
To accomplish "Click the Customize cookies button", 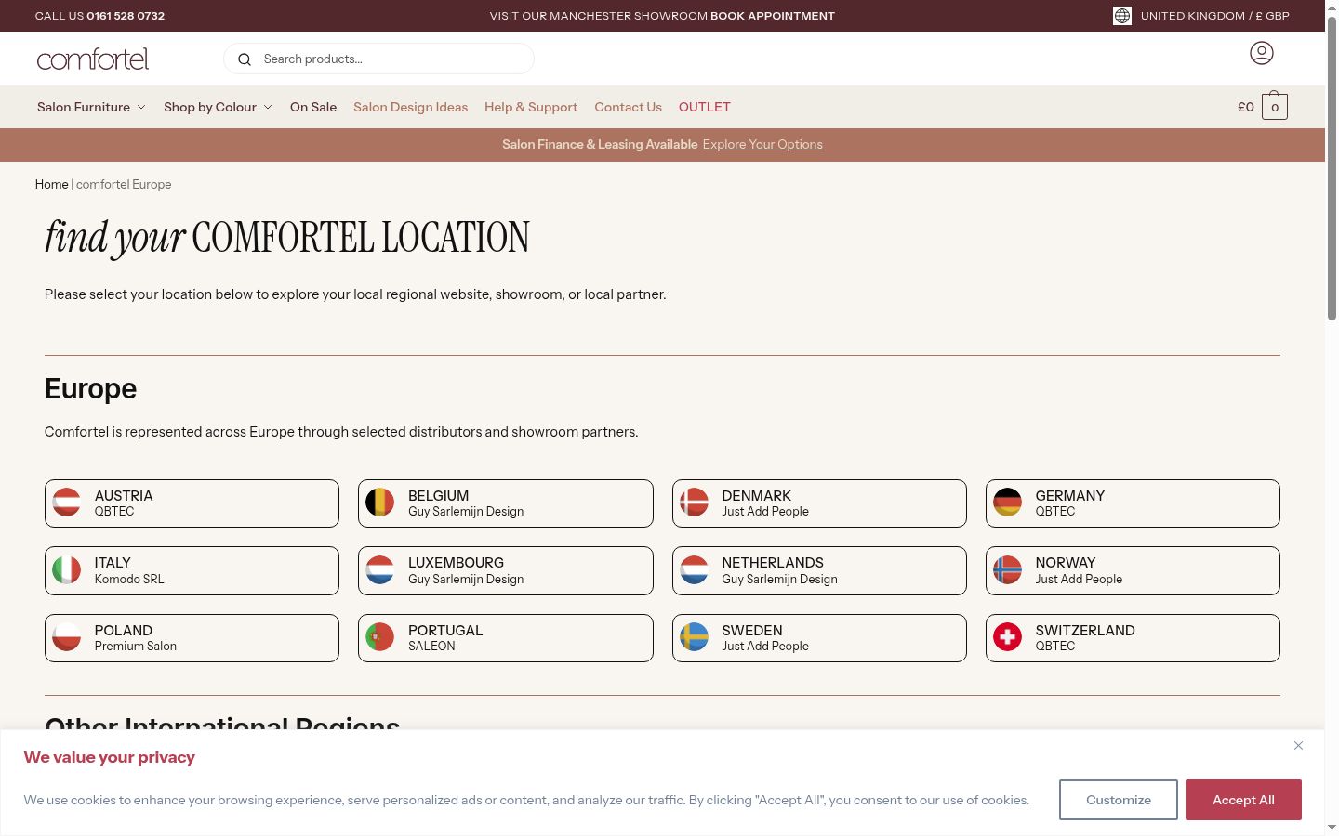I will [1119, 800].
